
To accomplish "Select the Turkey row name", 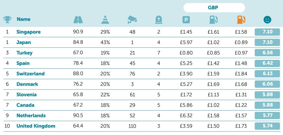I will (25, 53).
